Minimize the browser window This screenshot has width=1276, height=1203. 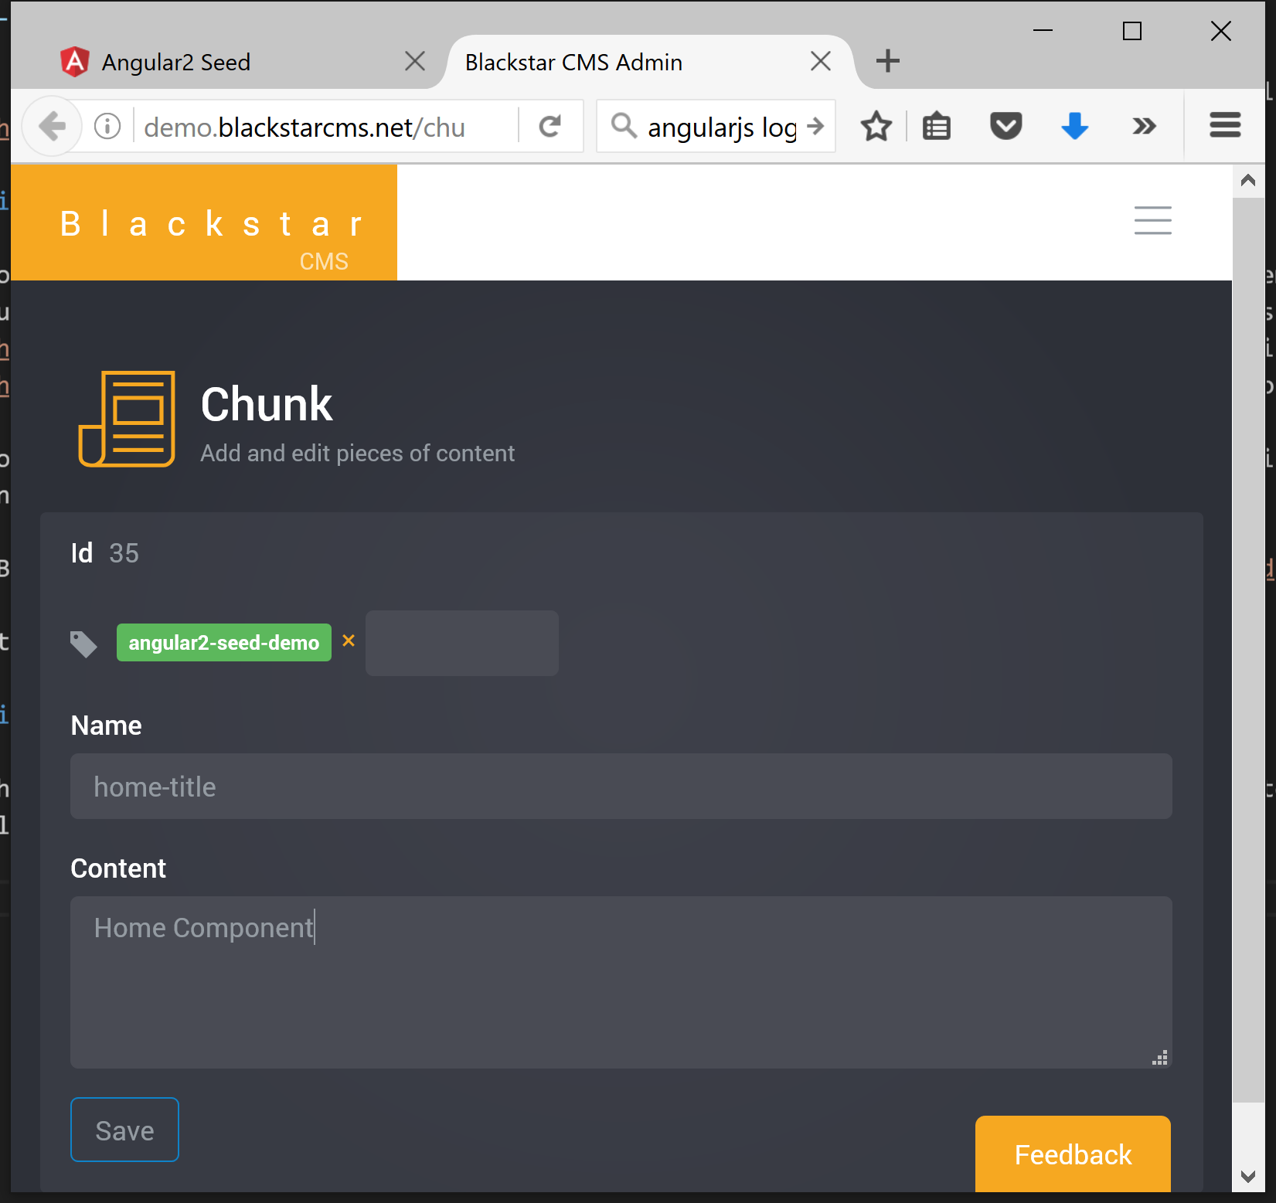tap(1043, 30)
